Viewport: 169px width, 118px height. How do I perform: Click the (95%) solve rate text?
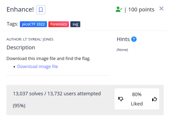coord(19,105)
